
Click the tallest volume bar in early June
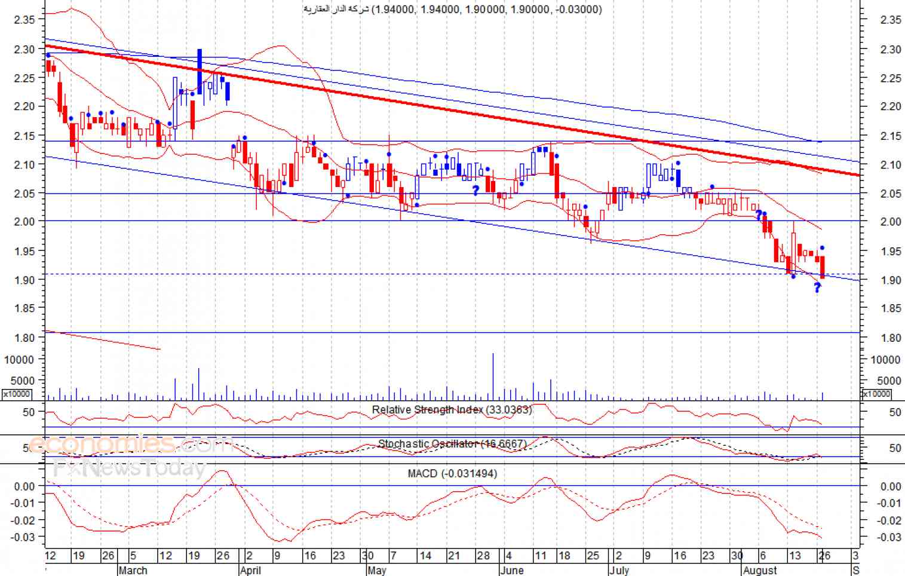pyautogui.click(x=493, y=376)
